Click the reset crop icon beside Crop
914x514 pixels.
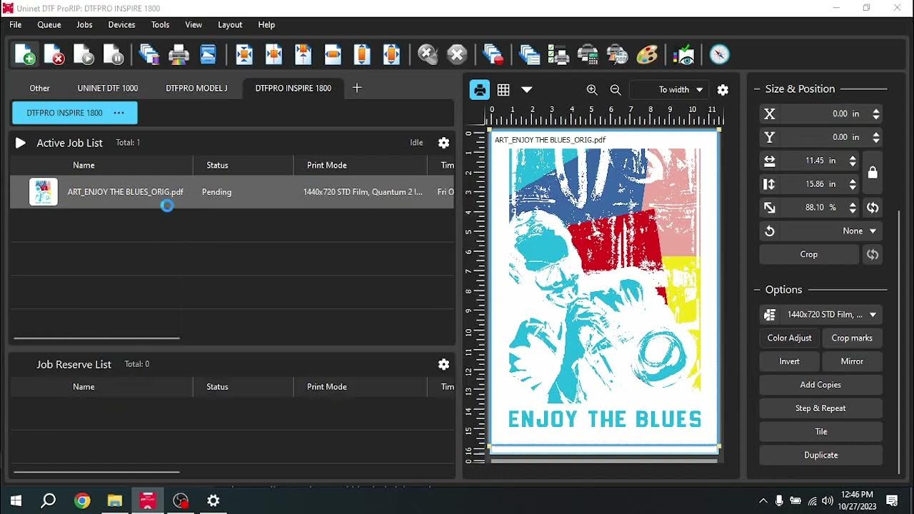click(872, 254)
